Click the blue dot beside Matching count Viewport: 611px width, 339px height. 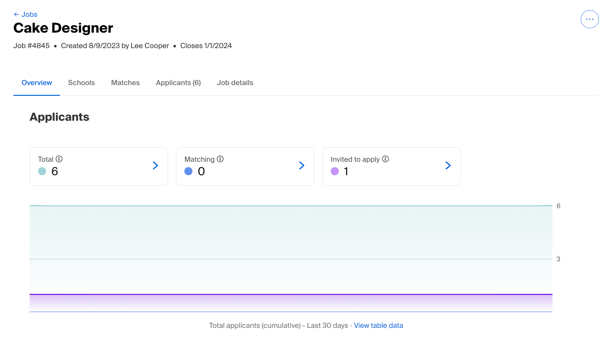click(188, 171)
